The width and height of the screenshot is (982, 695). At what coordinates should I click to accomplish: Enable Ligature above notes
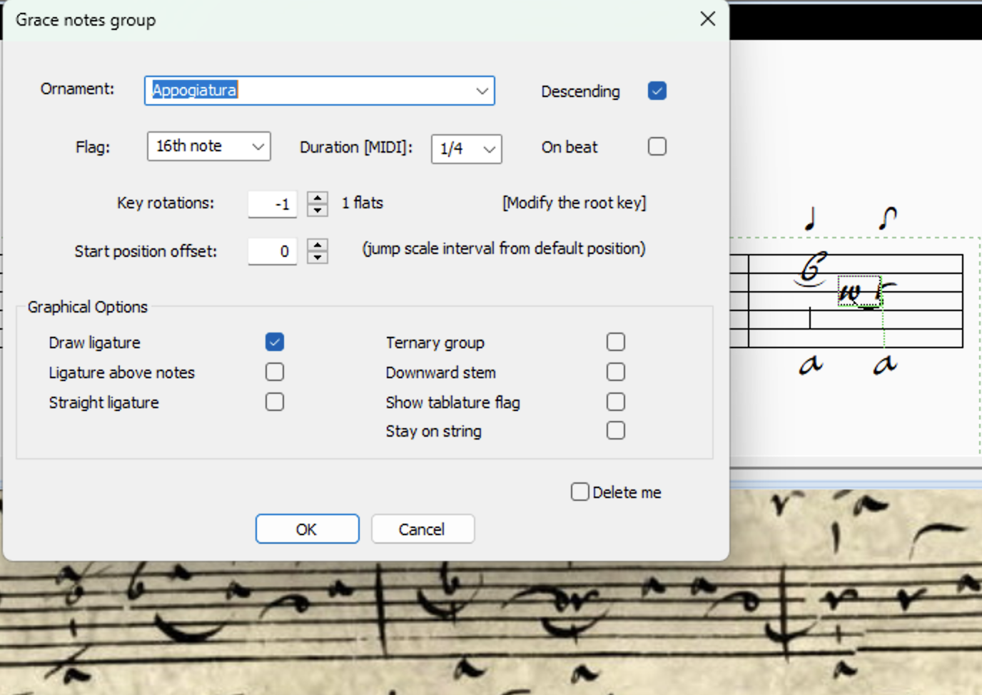click(x=275, y=372)
